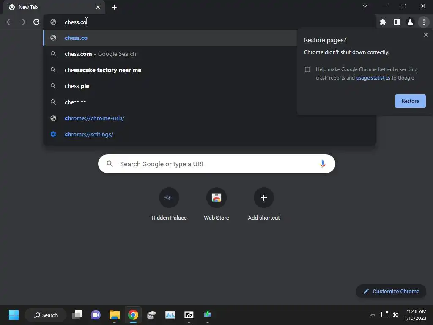Screen dimensions: 433x325
Task: Show hidden system tray icons
Action: pos(373,315)
